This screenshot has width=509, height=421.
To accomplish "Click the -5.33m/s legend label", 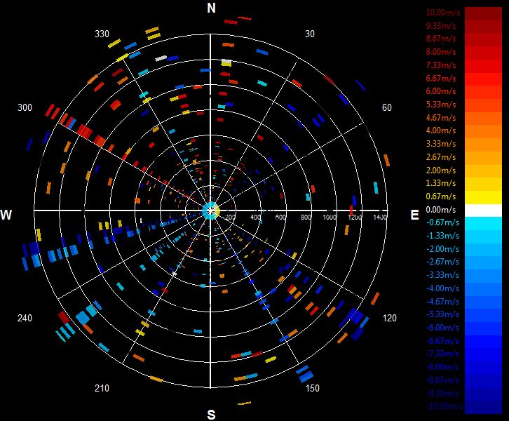I will 443,315.
